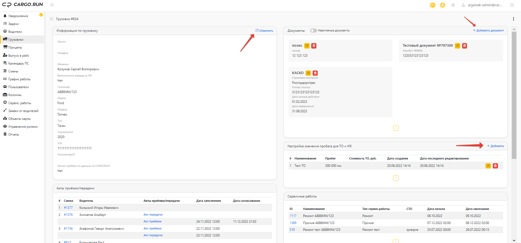
Task: Delete the Тест ТО mileage row
Action: click(495, 166)
